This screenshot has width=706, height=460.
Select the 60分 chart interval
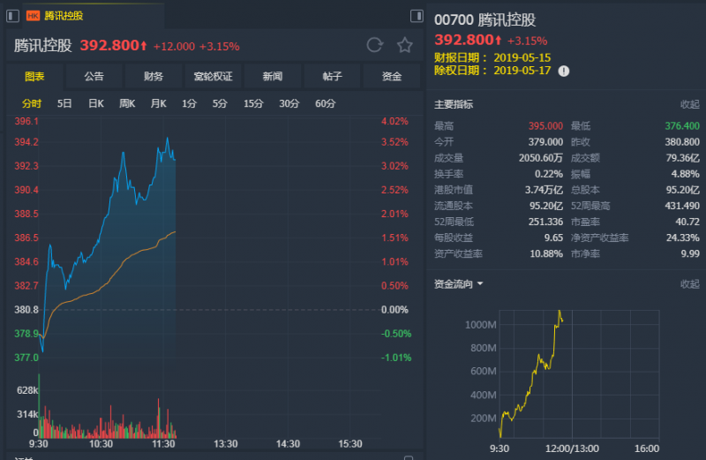(x=325, y=103)
